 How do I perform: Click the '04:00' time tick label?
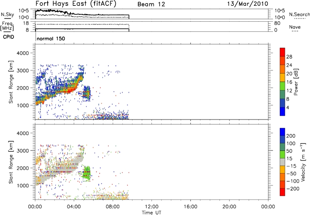click(74, 207)
